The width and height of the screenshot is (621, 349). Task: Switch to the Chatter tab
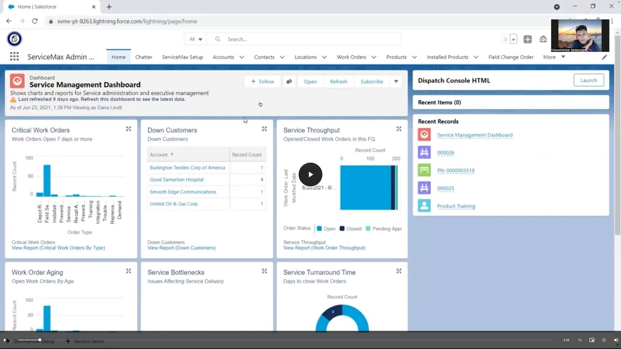[144, 57]
